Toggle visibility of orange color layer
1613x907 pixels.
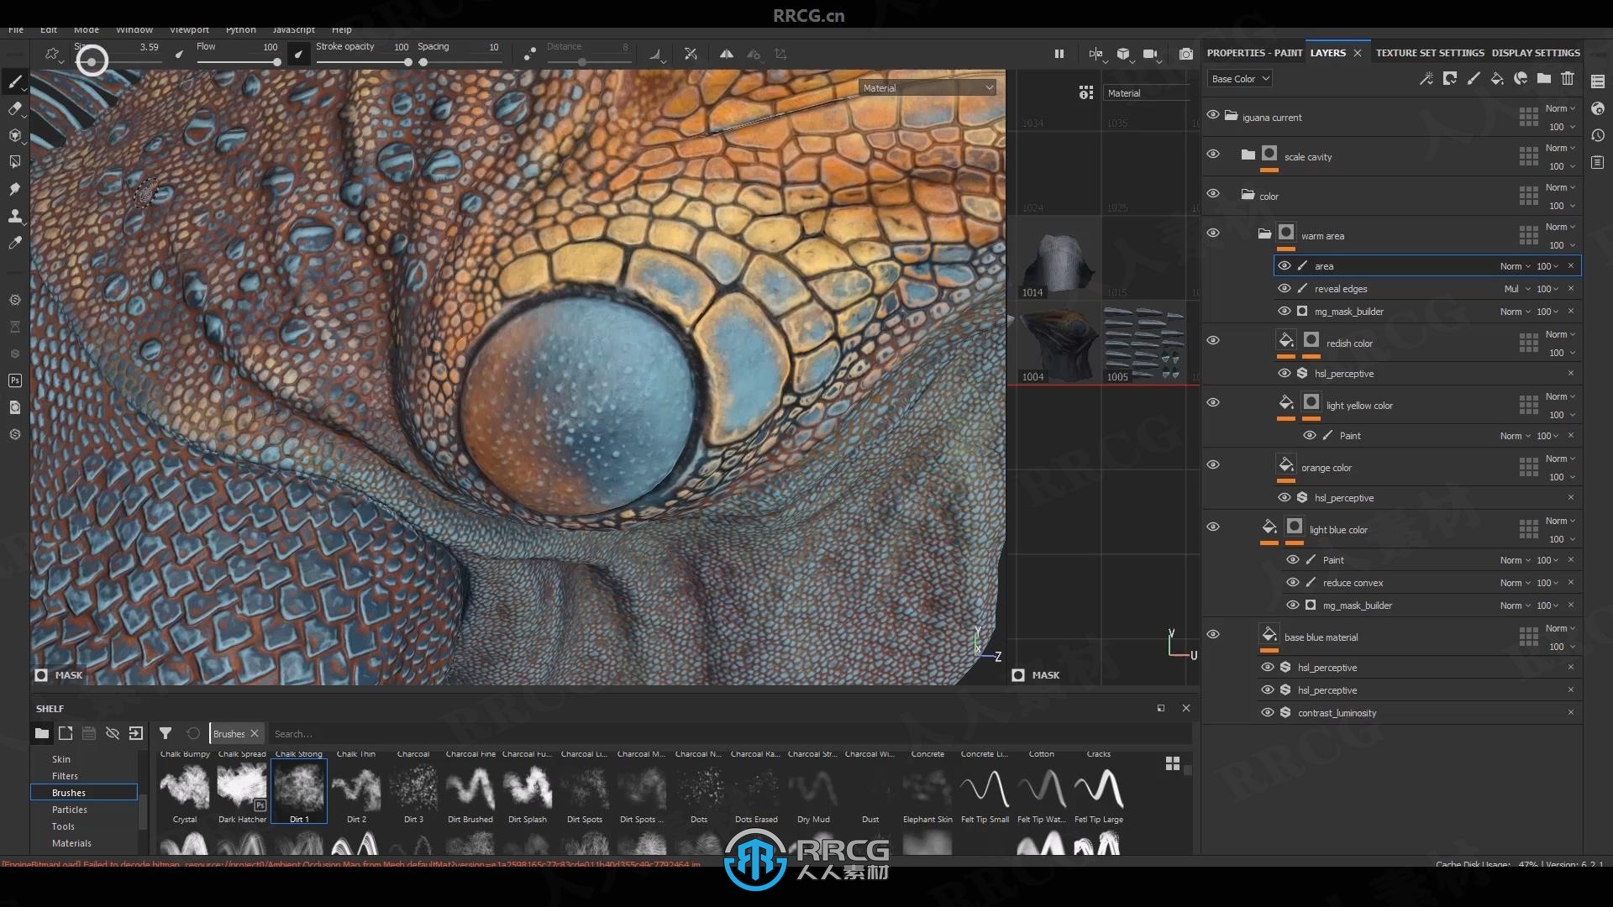point(1213,465)
